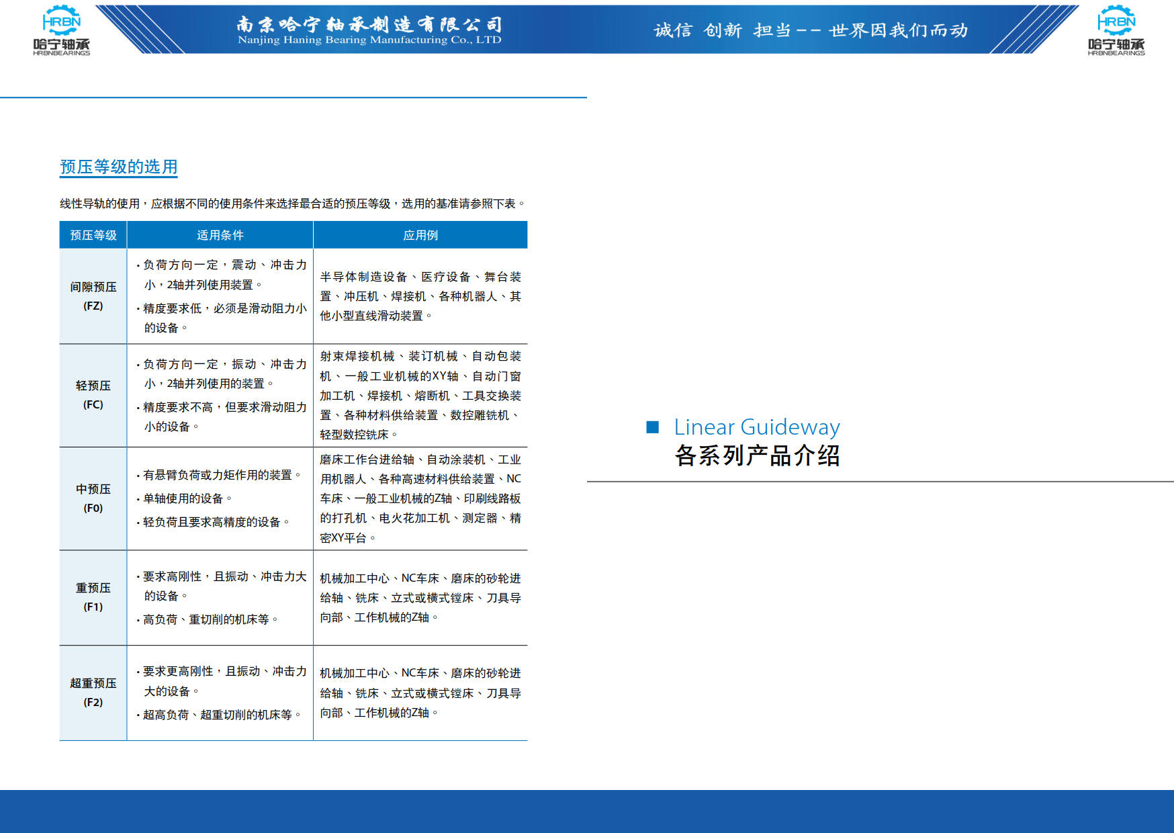Click the F2 row example cell text
Viewport: 1174px width, 833px height.
coord(420,693)
